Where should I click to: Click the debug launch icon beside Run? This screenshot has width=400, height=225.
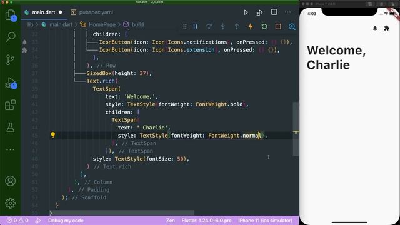click(260, 12)
